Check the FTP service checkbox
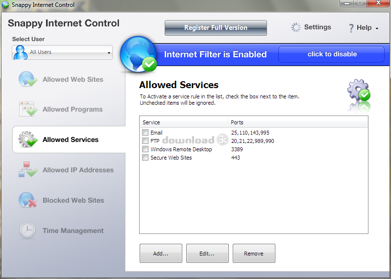The image size is (391, 279). click(146, 141)
